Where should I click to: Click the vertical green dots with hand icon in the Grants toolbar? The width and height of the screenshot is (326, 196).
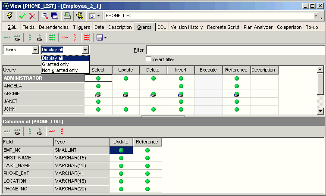[x=40, y=38]
